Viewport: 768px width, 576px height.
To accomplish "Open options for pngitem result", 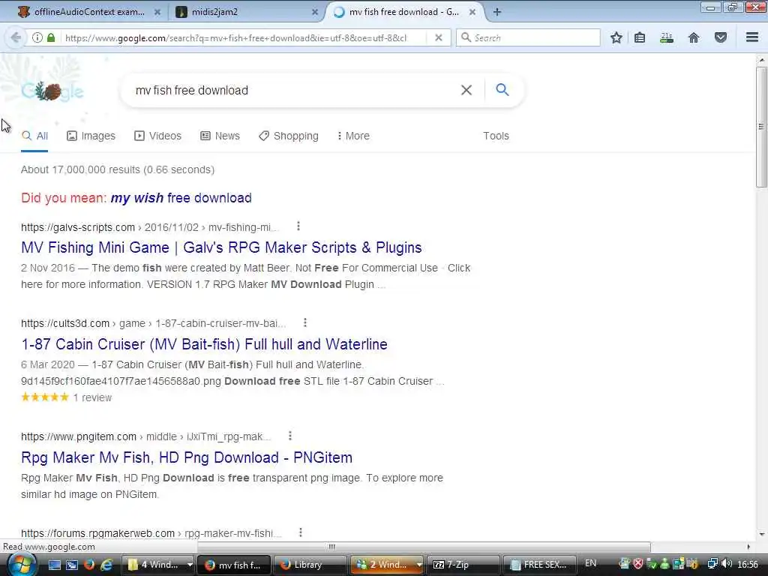I will pyautogui.click(x=290, y=436).
